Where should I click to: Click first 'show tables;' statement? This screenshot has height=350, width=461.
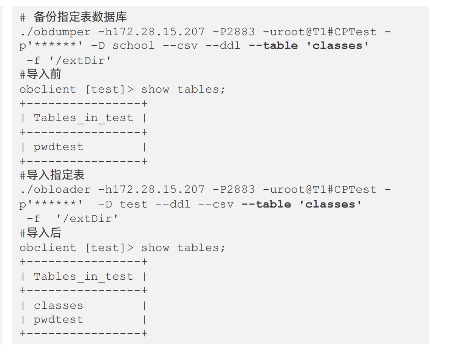click(x=183, y=90)
